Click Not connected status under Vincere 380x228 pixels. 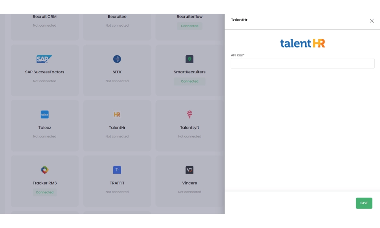click(190, 192)
